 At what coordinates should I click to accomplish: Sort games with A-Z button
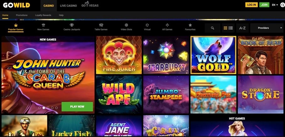point(242,28)
